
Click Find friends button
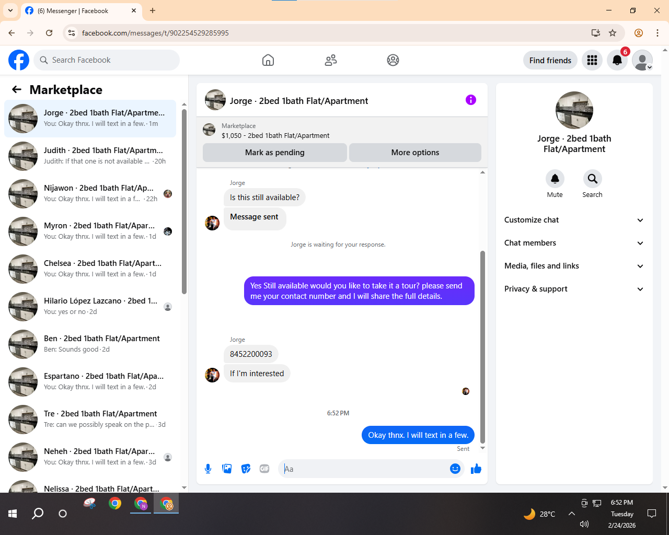click(x=550, y=60)
